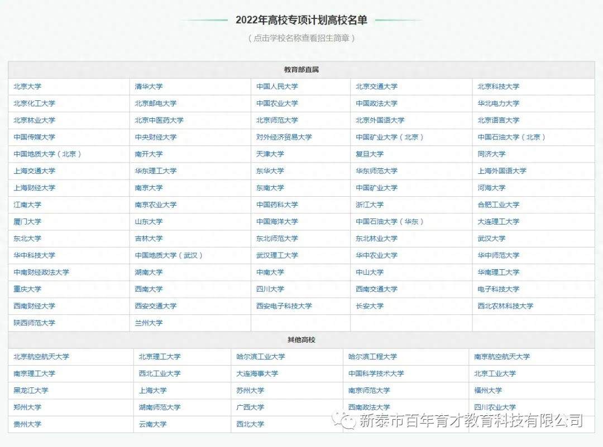Select 中国科学技术大学 link

[x=376, y=373]
